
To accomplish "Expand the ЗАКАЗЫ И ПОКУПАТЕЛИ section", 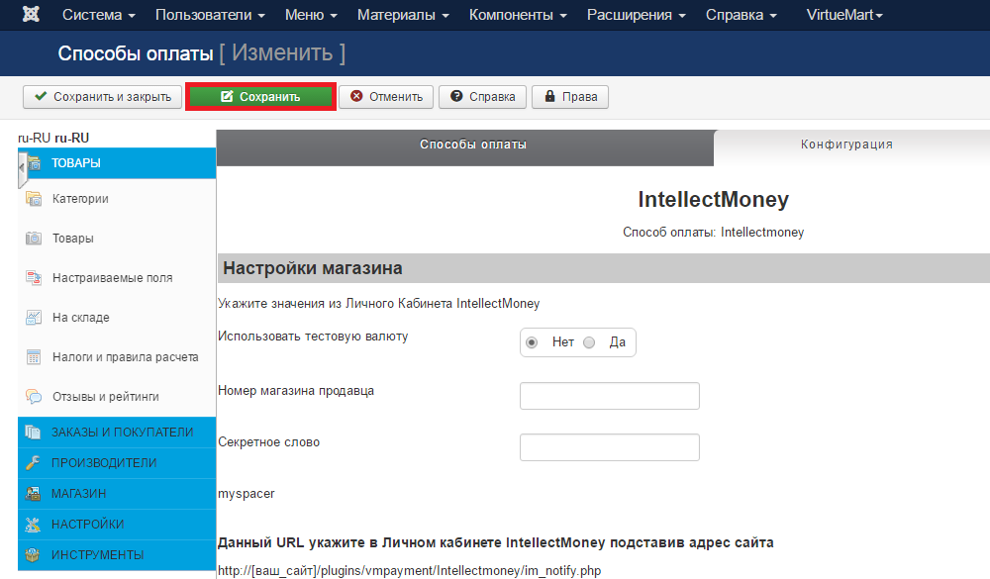I will tap(117, 433).
